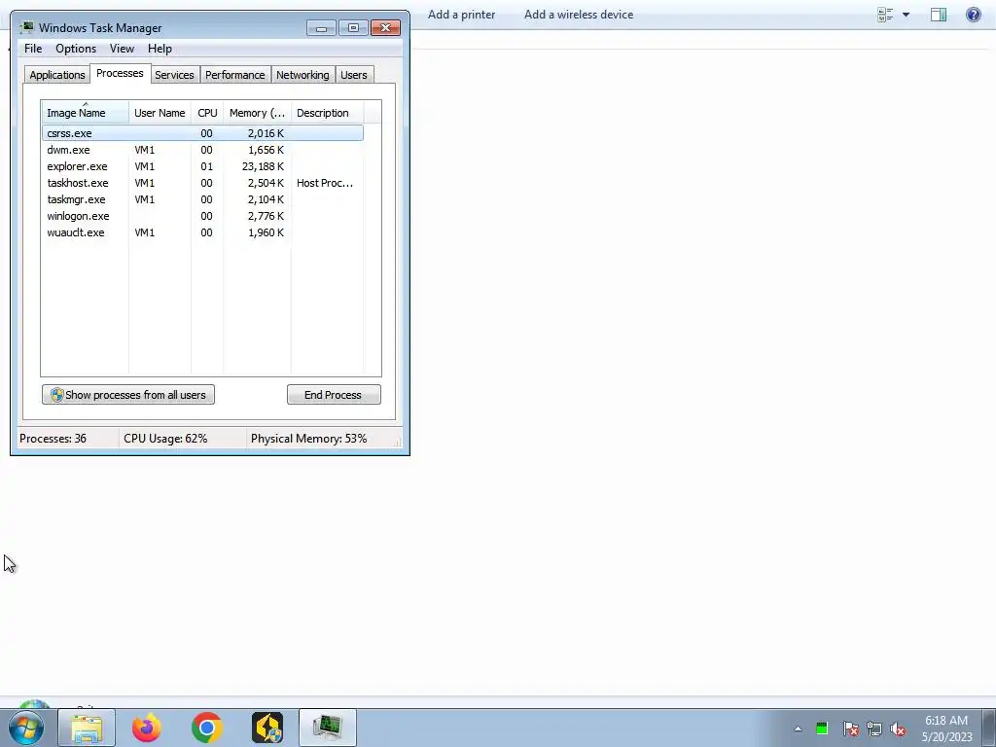
Task: Click the Task Manager title bar icon
Action: [26, 27]
